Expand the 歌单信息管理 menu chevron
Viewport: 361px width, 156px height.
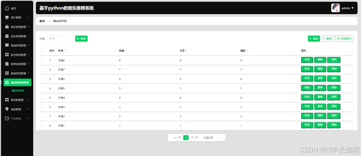[x=28, y=64]
